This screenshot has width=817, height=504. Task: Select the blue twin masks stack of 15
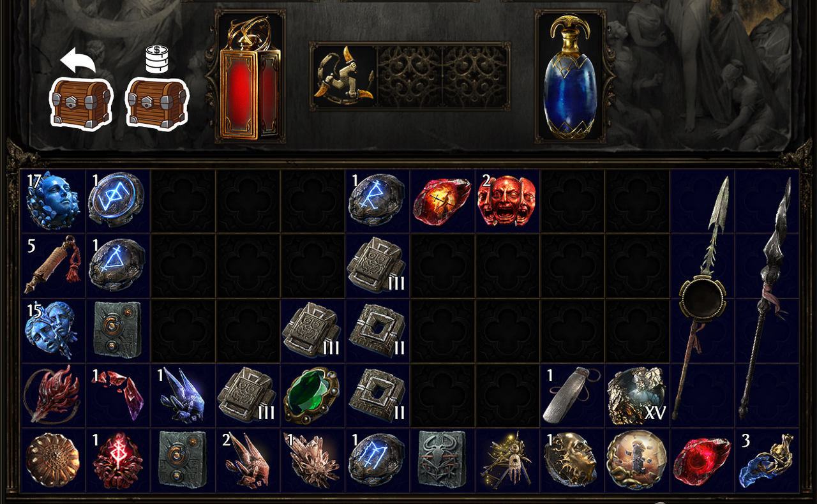click(53, 330)
